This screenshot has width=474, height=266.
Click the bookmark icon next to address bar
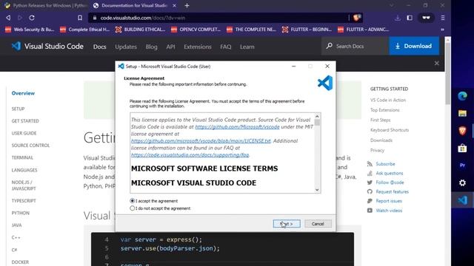(80, 18)
